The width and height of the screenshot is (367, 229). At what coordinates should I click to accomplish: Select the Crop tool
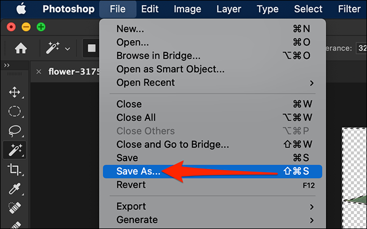(15, 169)
